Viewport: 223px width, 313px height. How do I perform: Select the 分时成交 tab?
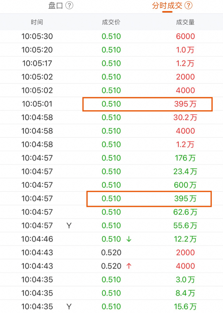pyautogui.click(x=167, y=6)
